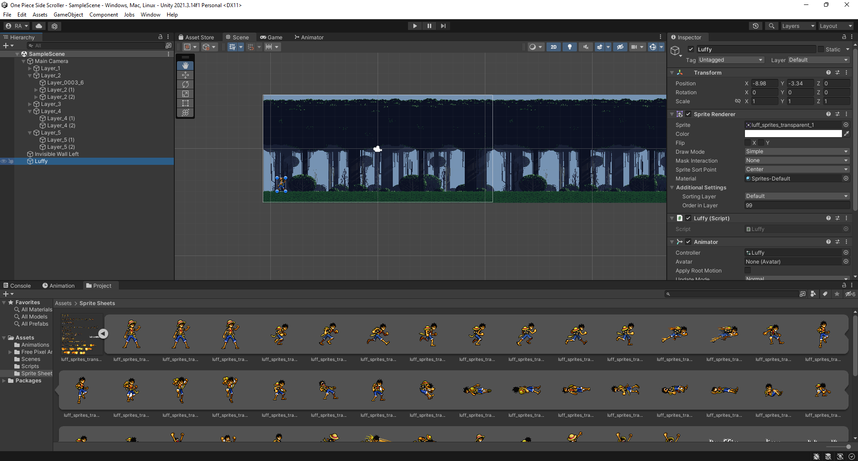Expand Layer_3 in the Hierarchy
This screenshot has width=858, height=461.
pyautogui.click(x=30, y=104)
